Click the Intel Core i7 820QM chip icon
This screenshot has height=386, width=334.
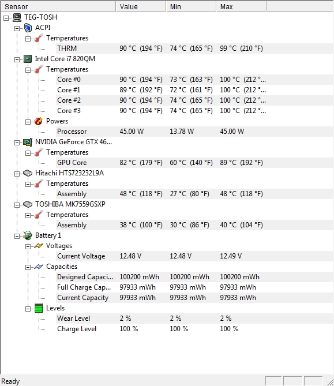28,59
